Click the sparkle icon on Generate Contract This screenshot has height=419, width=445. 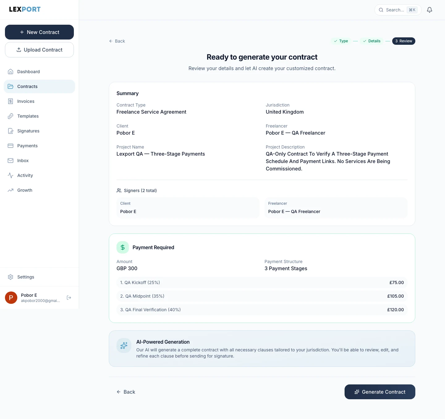coord(357,392)
